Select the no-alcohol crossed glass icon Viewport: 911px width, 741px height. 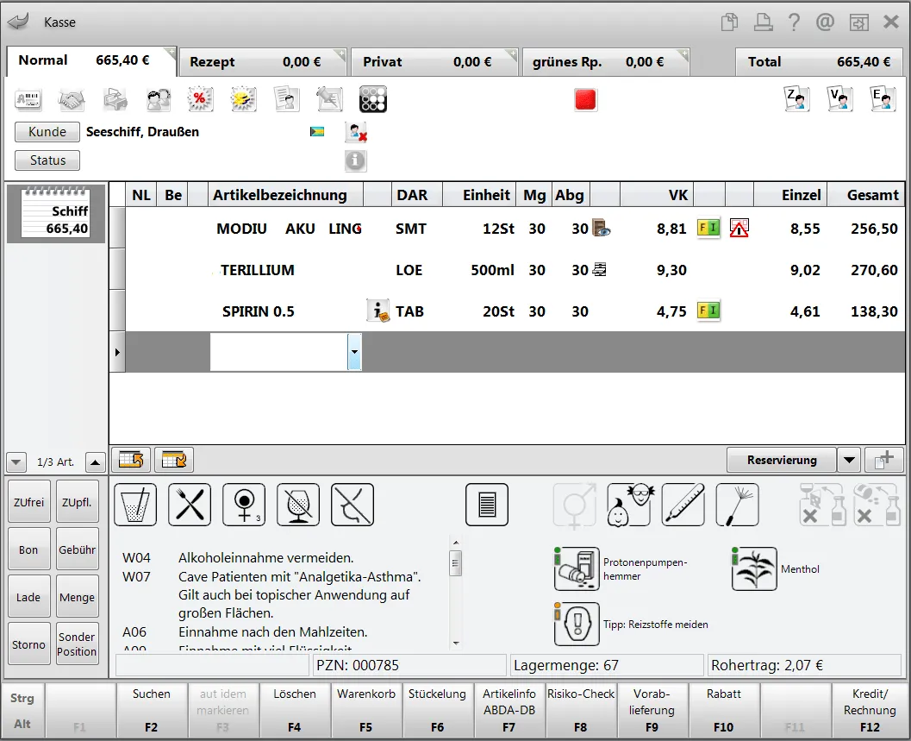click(x=298, y=505)
